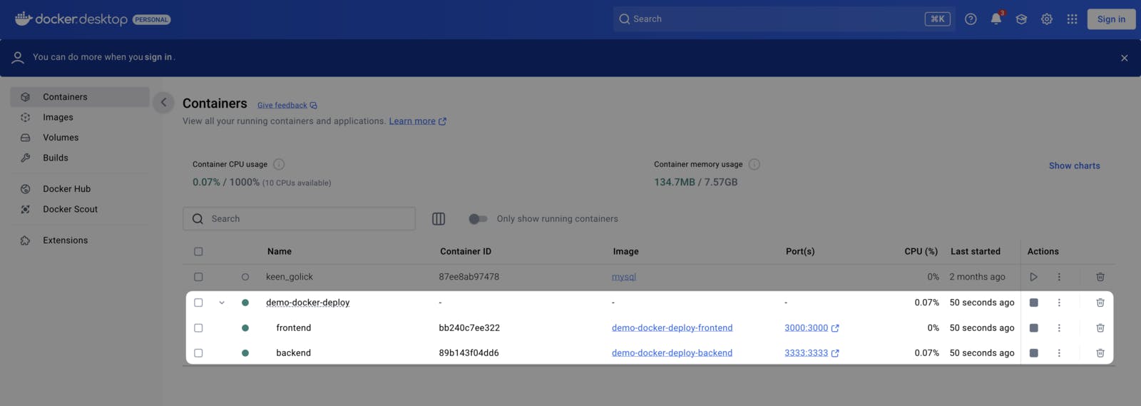Open the Docker Hub sidebar item
This screenshot has height=406, width=1141.
click(80, 189)
